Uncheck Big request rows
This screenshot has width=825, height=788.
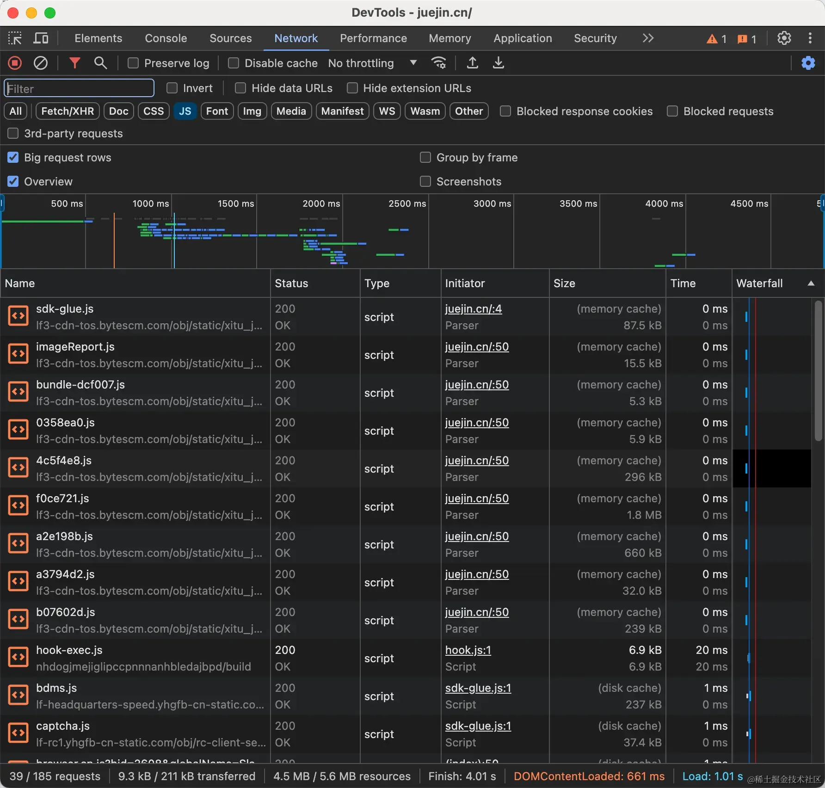13,158
